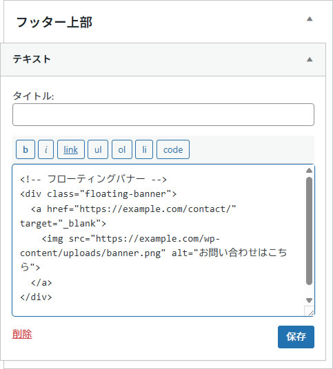Insert unordered list with ul button

click(98, 149)
